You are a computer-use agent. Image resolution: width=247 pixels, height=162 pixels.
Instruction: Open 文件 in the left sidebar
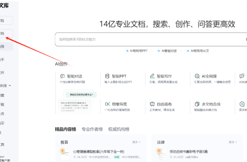(2, 73)
